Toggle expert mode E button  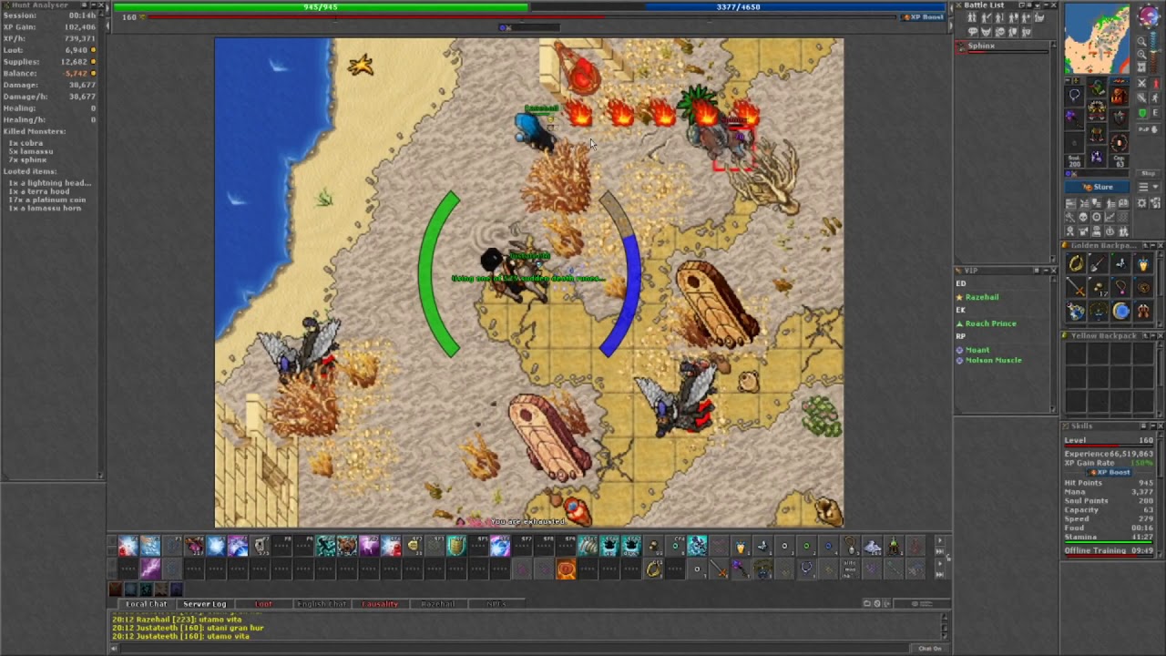(1156, 113)
